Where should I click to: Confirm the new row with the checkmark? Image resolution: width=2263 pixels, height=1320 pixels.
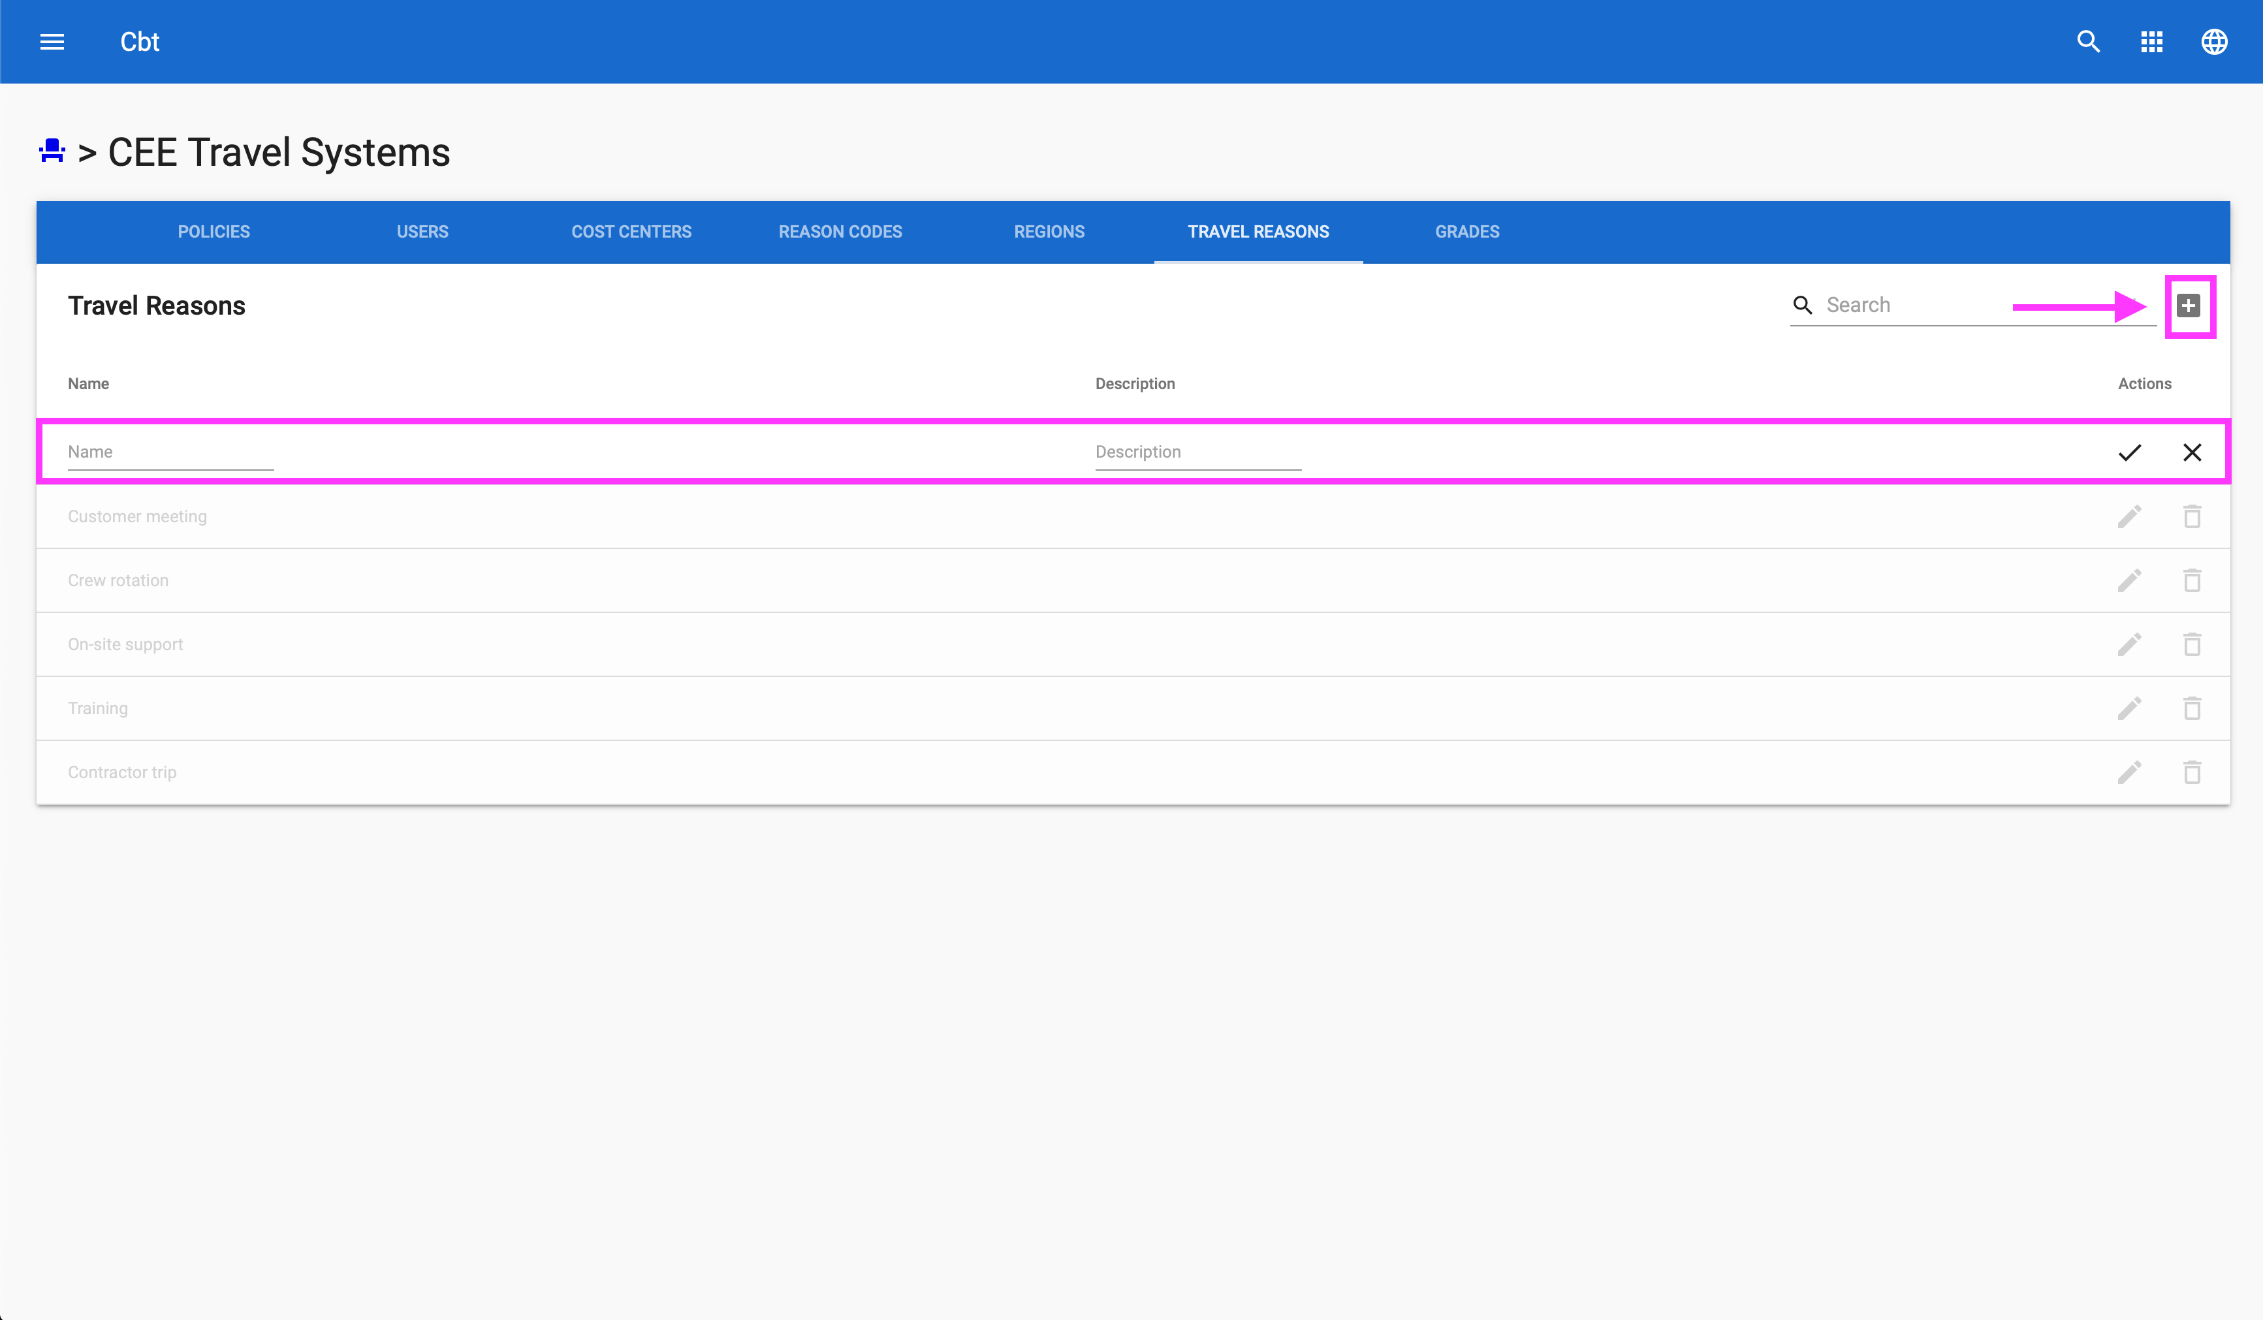point(2129,452)
